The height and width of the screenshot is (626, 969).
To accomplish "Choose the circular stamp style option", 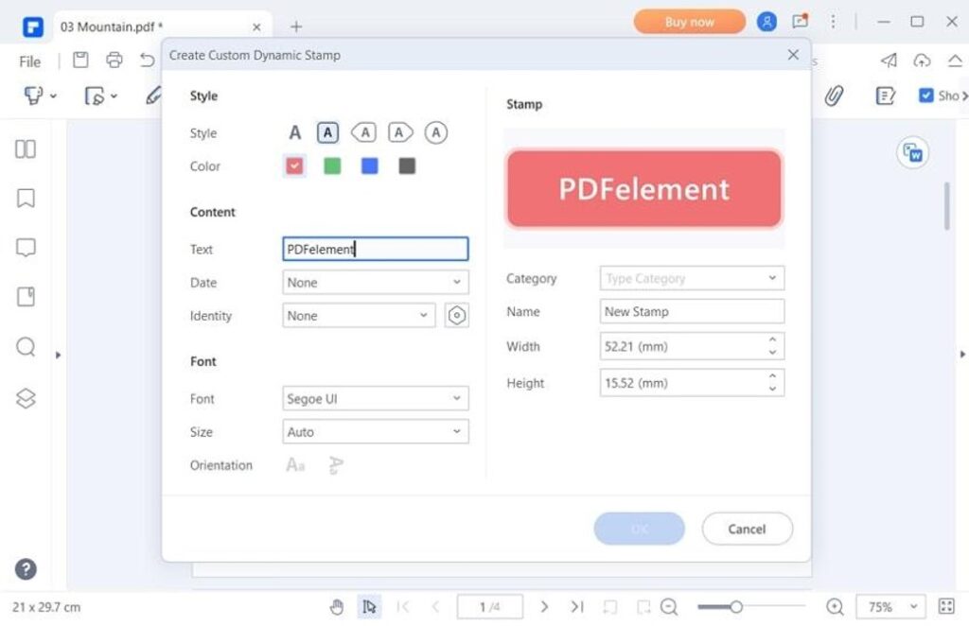I will click(435, 133).
